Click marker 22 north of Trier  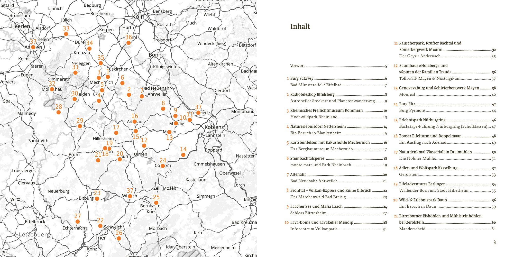click(100, 226)
